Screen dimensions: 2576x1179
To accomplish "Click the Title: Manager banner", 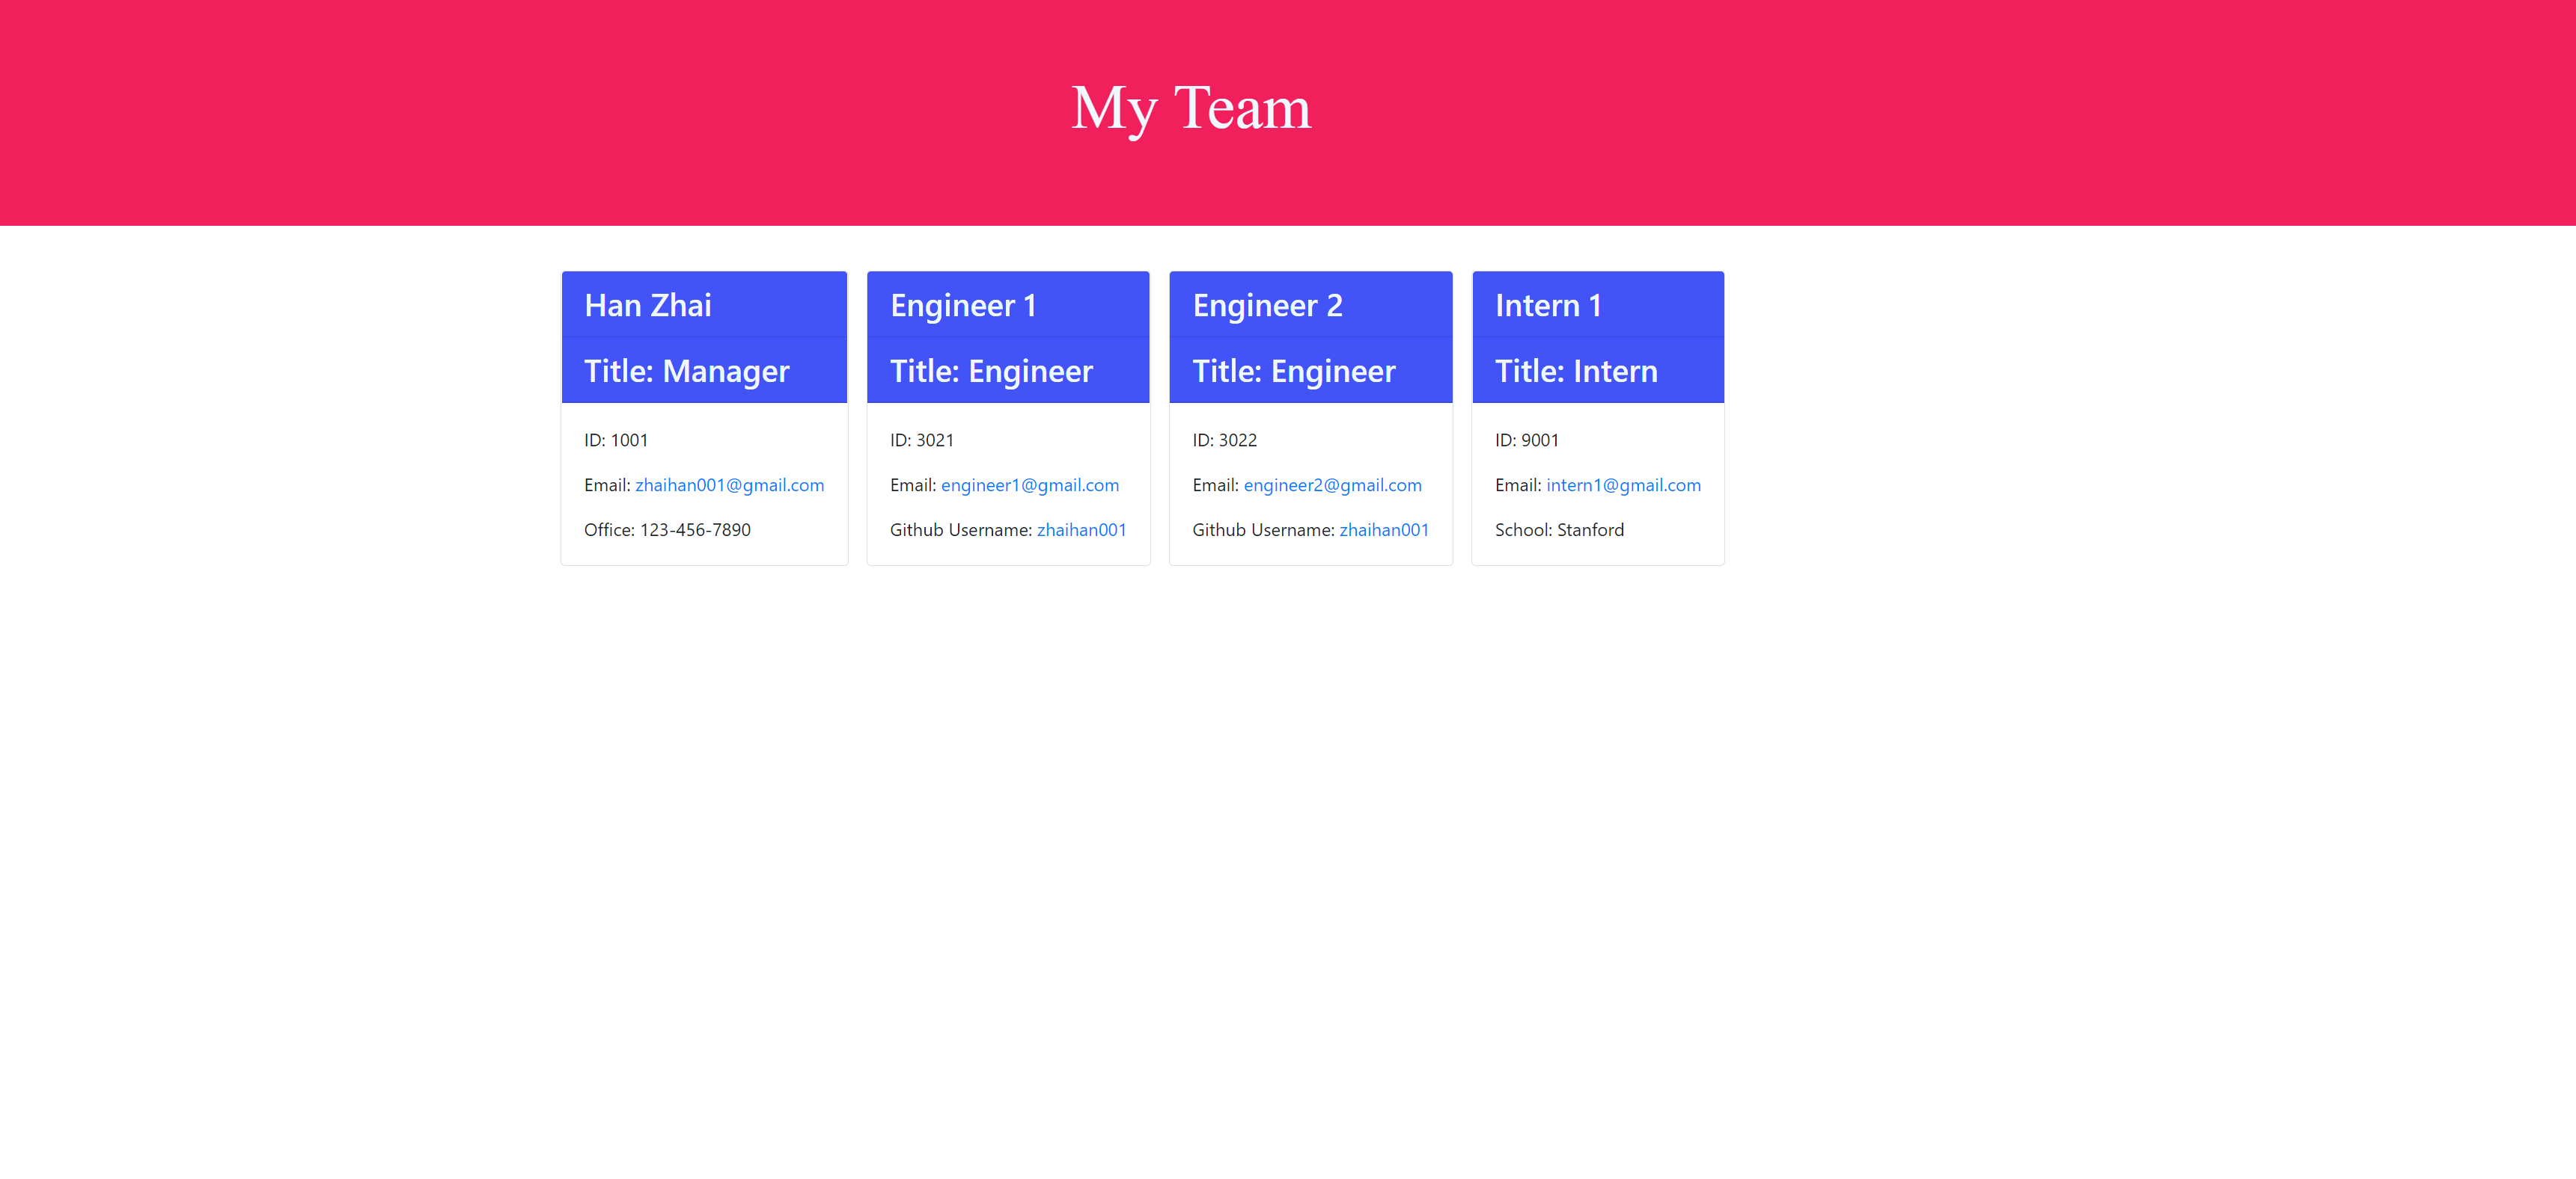I will coord(686,371).
